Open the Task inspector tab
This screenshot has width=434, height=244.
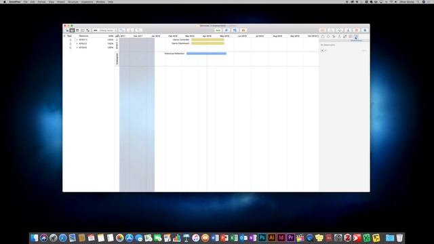pos(334,36)
